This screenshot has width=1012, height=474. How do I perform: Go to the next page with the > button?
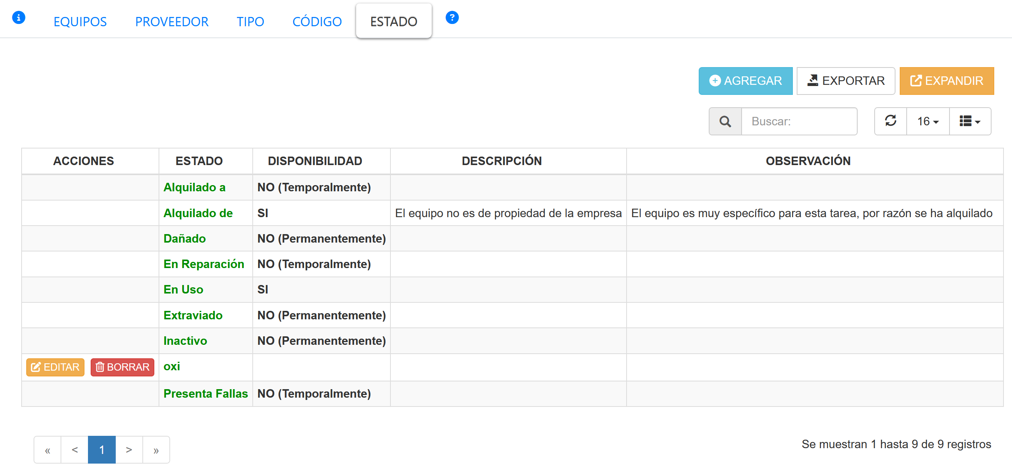(x=129, y=450)
